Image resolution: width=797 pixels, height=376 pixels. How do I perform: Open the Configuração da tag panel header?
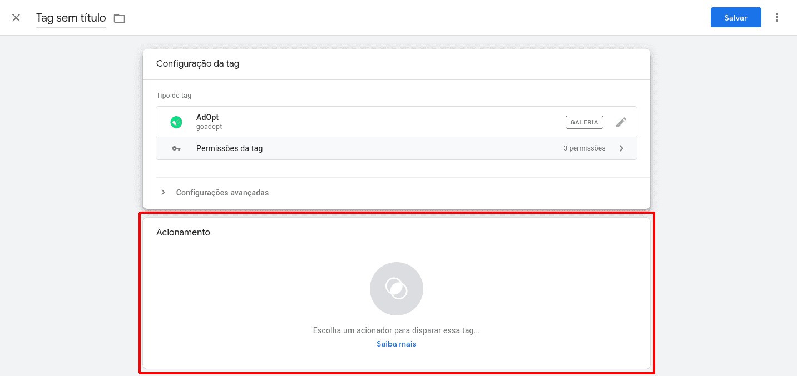pos(197,63)
